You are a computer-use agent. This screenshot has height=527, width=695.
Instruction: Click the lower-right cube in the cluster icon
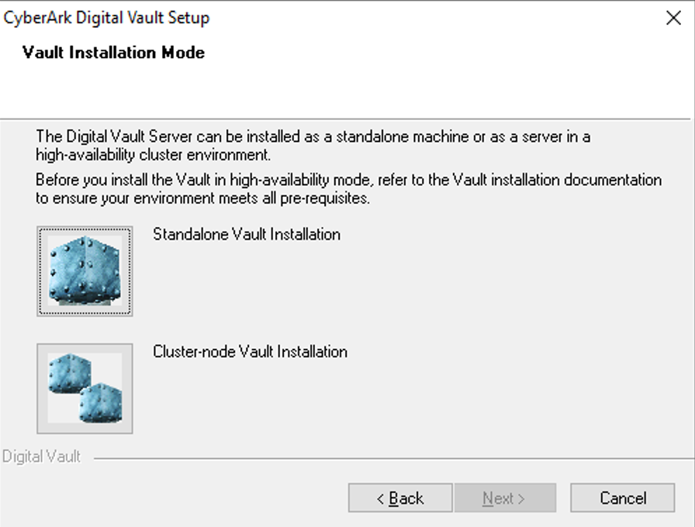[x=101, y=402]
